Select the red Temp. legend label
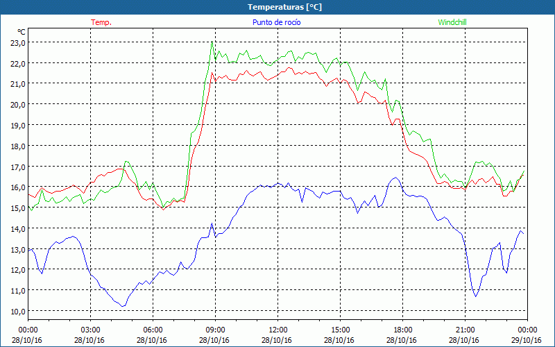The image size is (555, 347). [101, 22]
